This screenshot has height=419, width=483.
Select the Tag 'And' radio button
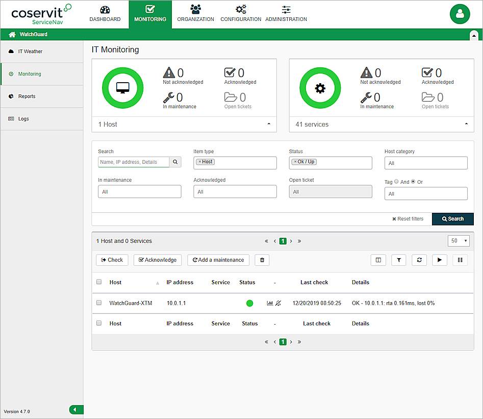396,182
